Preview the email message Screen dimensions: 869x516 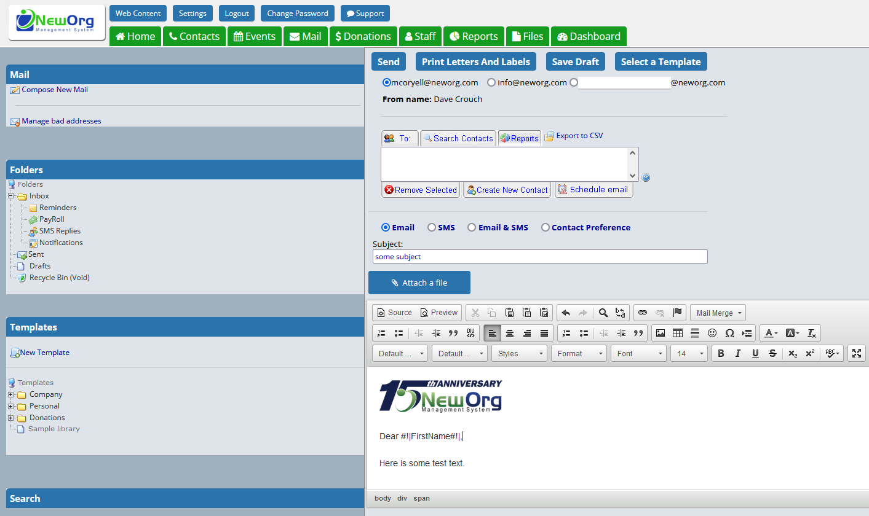point(439,313)
